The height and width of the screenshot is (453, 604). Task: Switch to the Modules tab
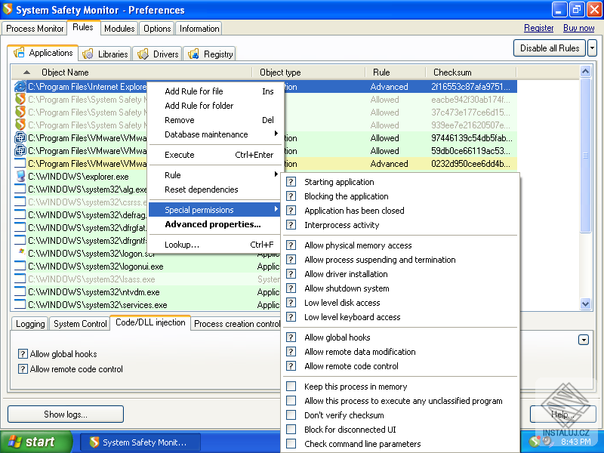click(119, 28)
